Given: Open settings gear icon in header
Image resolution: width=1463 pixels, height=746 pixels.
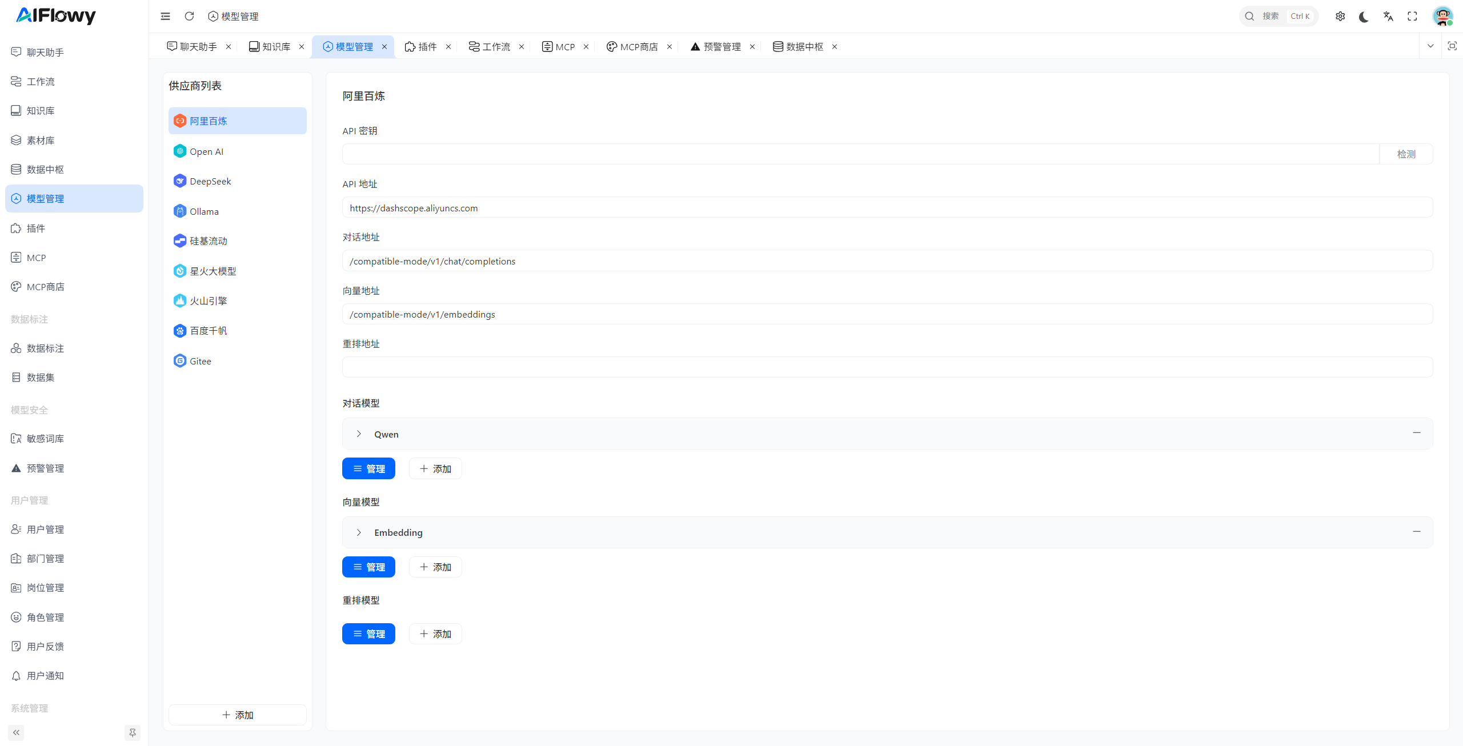Looking at the screenshot, I should (1340, 16).
